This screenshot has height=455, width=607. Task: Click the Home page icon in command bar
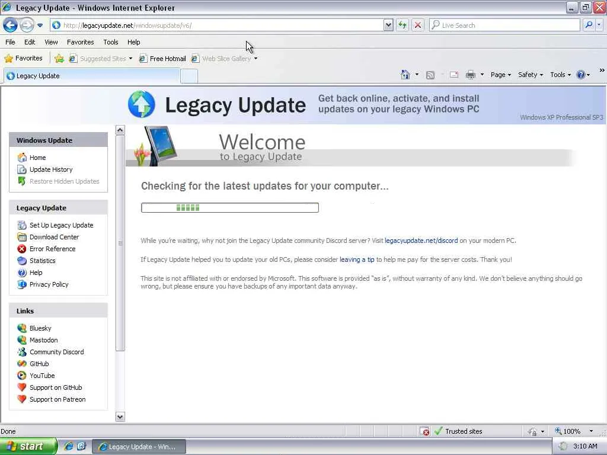click(405, 75)
